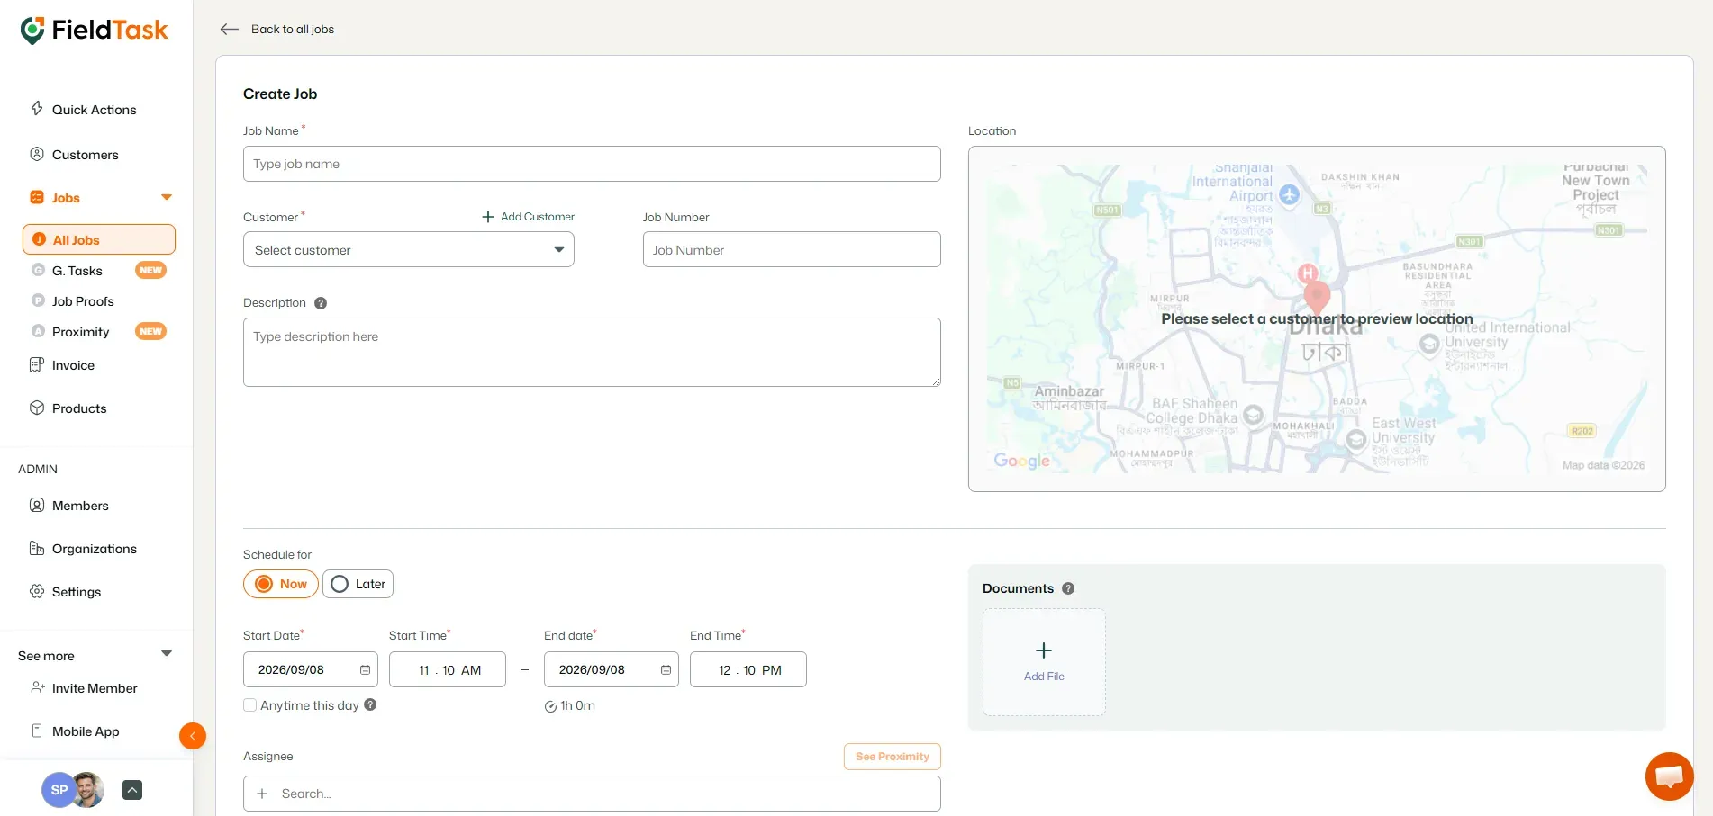Click the Jobs clipboard icon

pyautogui.click(x=37, y=198)
